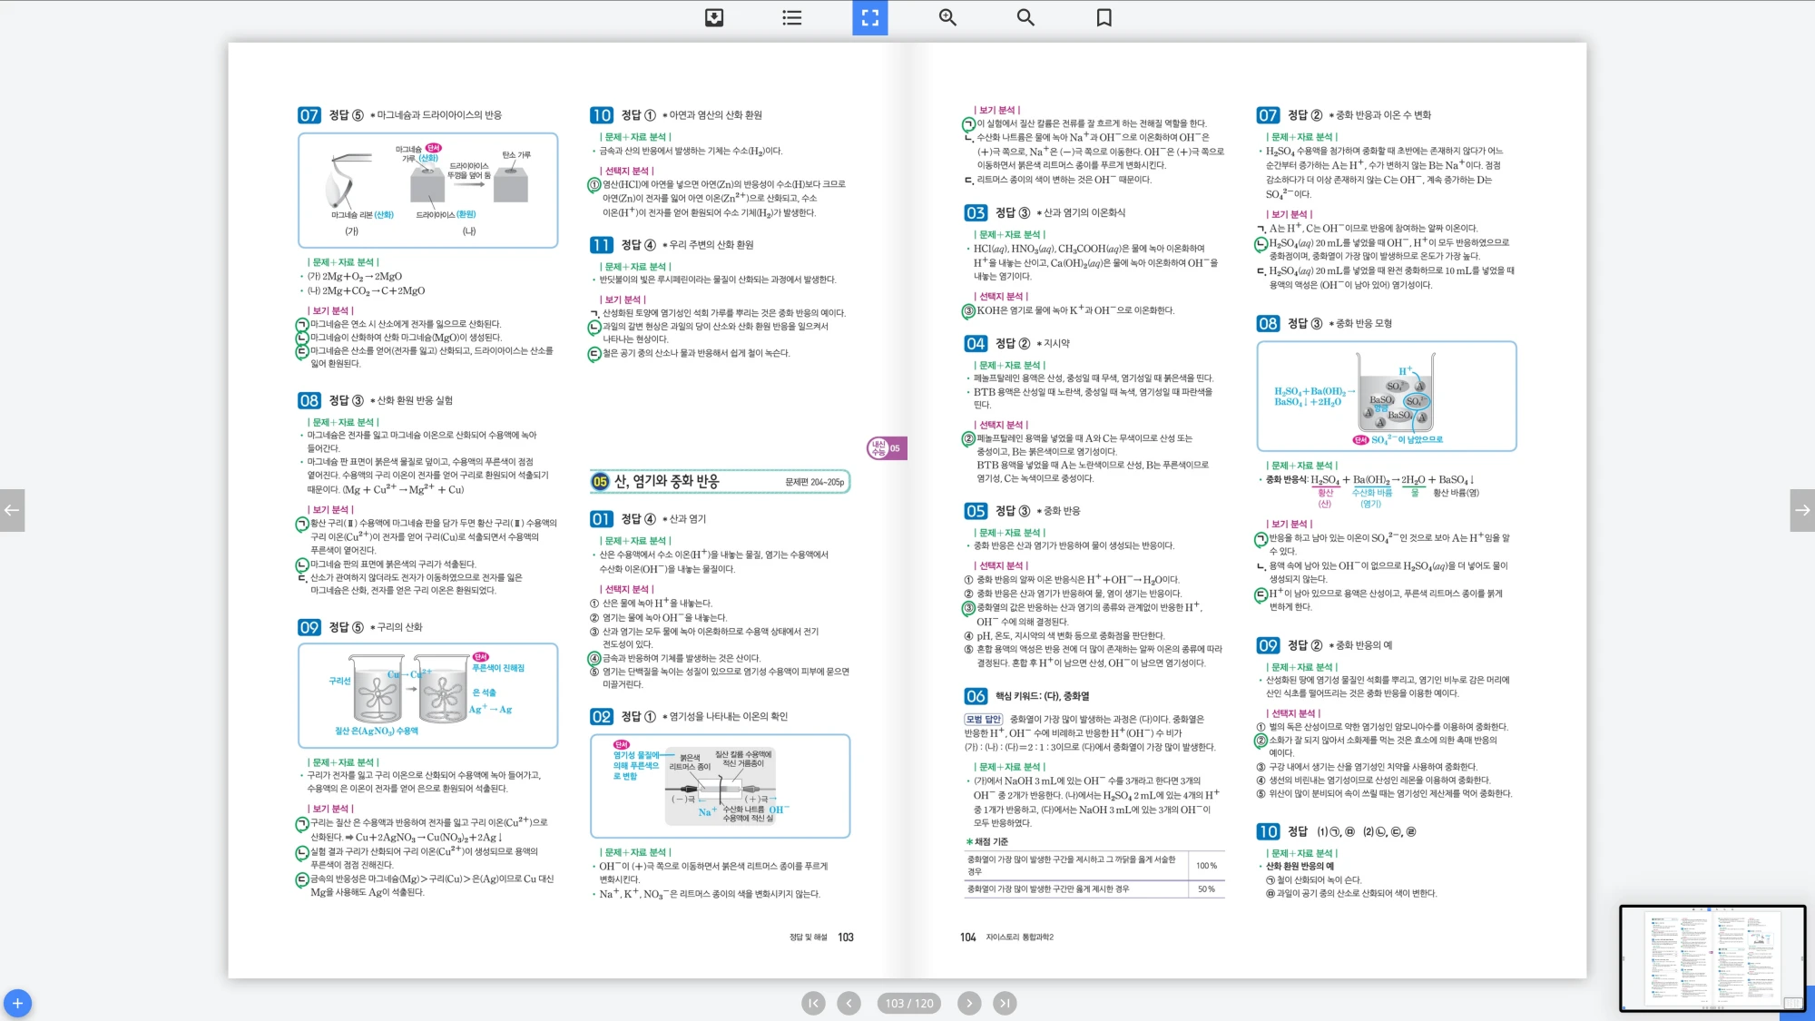Flip back using left edge arrow
The image size is (1815, 1021).
pos(12,510)
